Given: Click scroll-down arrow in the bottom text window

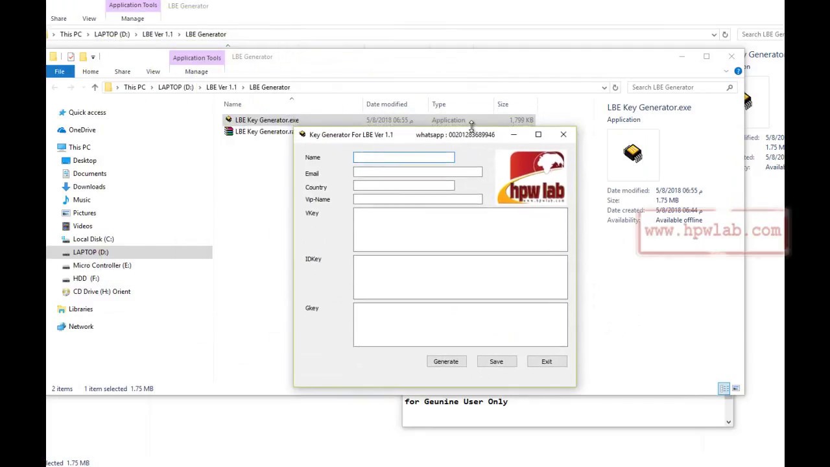Looking at the screenshot, I should (x=728, y=422).
